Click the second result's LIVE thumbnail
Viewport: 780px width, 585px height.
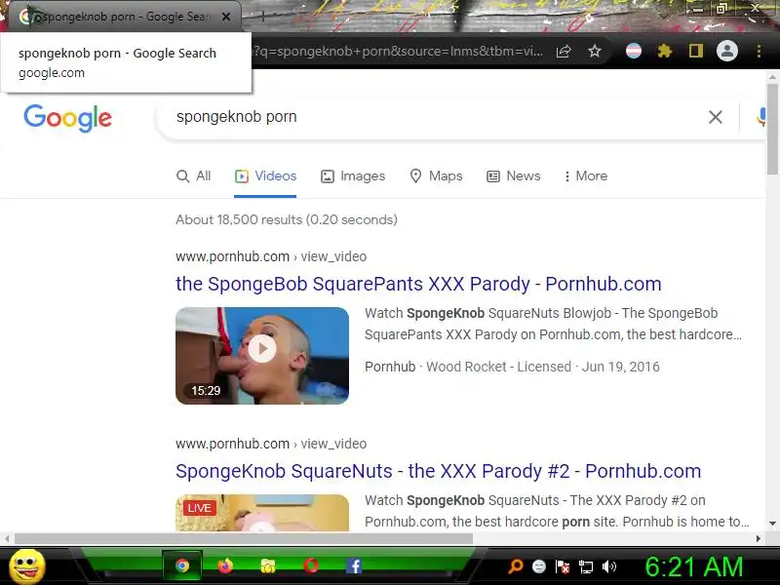[x=262, y=513]
